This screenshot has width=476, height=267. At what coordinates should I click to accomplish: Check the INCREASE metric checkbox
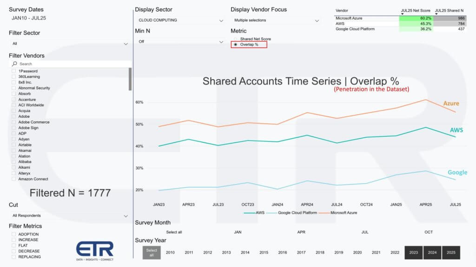[13, 240]
